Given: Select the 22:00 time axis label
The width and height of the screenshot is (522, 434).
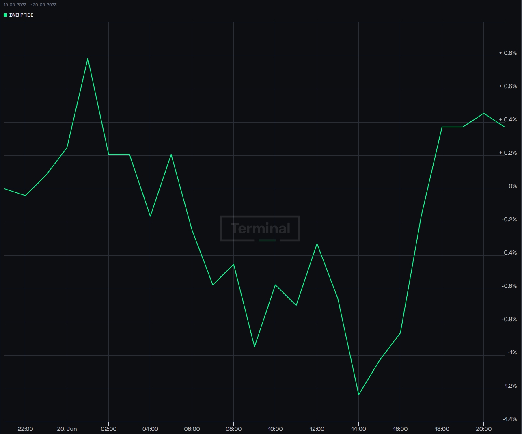Looking at the screenshot, I should (26, 429).
